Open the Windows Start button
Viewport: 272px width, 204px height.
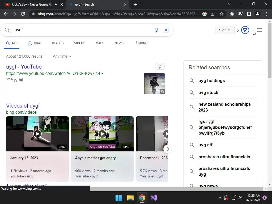pos(119,198)
